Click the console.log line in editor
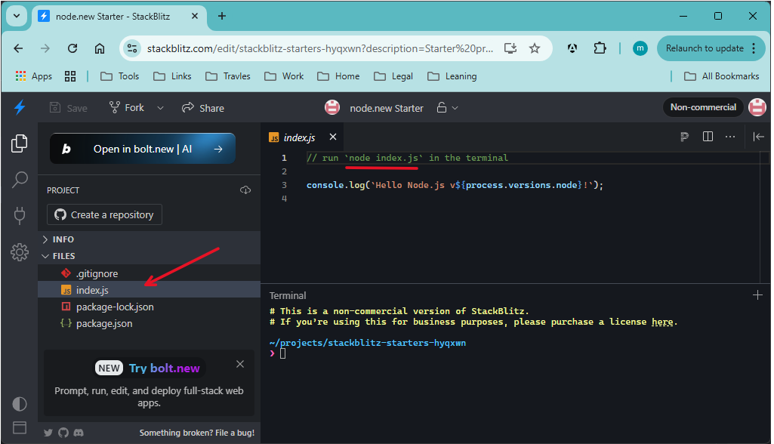 tap(455, 185)
